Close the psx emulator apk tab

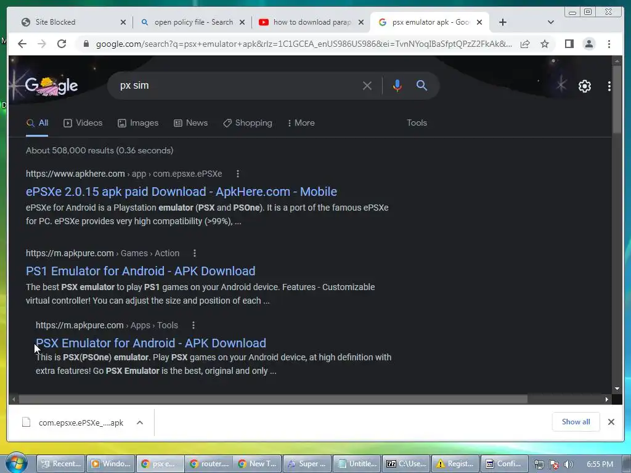(479, 23)
